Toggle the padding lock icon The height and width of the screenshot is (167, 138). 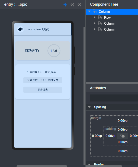pyautogui.click(x=123, y=136)
